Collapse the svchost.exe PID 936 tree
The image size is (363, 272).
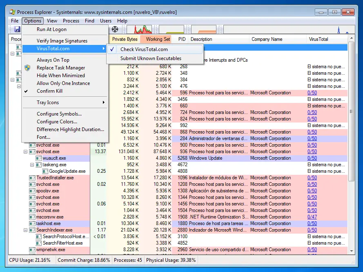click(25, 152)
